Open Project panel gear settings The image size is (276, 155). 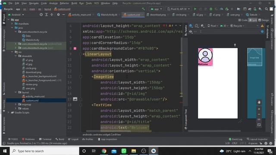coord(58,15)
